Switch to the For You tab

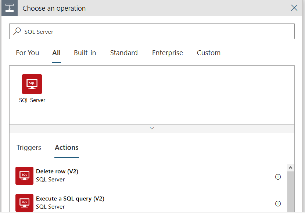tap(28, 53)
